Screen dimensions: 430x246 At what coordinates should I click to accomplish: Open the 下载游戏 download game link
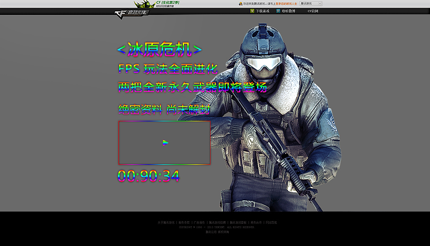click(262, 11)
